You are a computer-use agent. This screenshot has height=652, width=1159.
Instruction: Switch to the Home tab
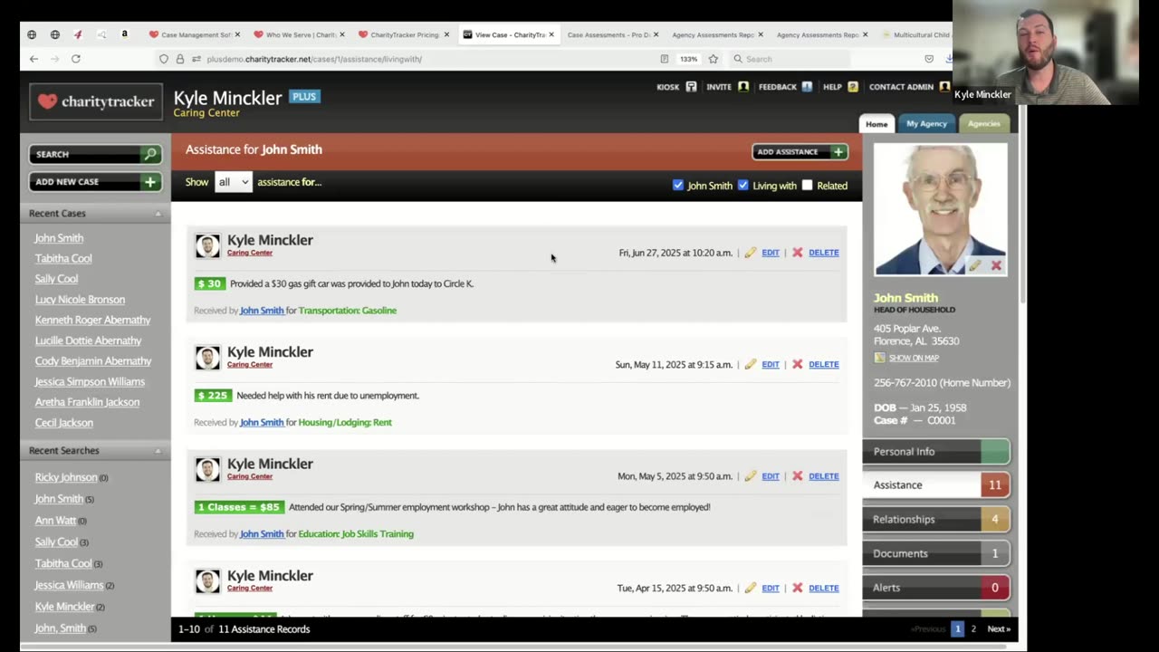tap(876, 124)
